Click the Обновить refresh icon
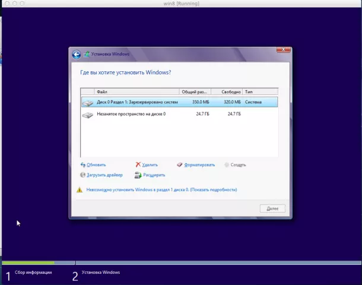The width and height of the screenshot is (362, 285). (x=82, y=164)
